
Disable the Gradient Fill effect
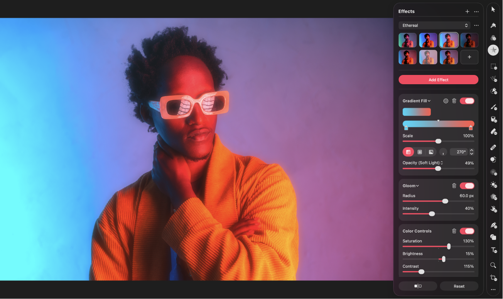click(x=467, y=100)
